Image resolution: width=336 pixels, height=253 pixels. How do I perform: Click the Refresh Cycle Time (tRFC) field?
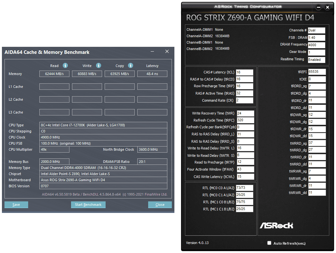[x=245, y=120]
